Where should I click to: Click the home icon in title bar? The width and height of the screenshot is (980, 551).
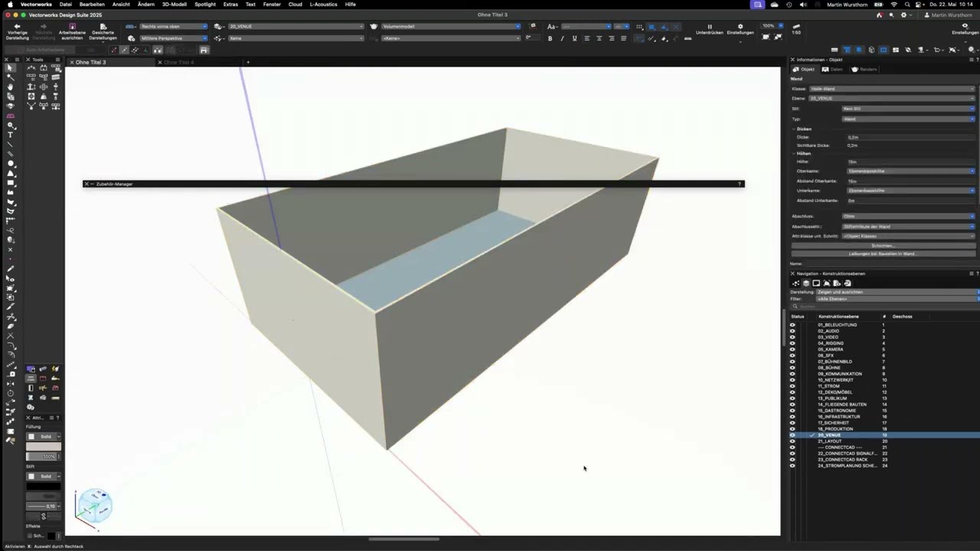point(879,15)
